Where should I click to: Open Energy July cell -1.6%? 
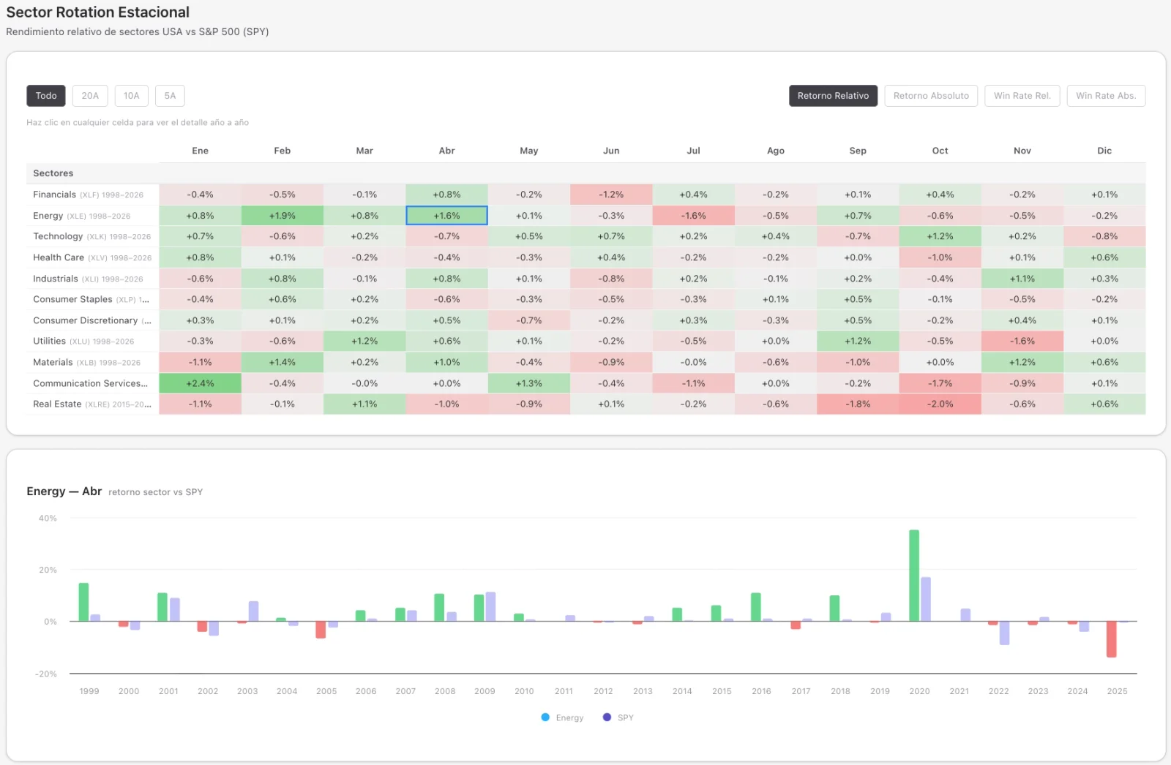pyautogui.click(x=694, y=216)
